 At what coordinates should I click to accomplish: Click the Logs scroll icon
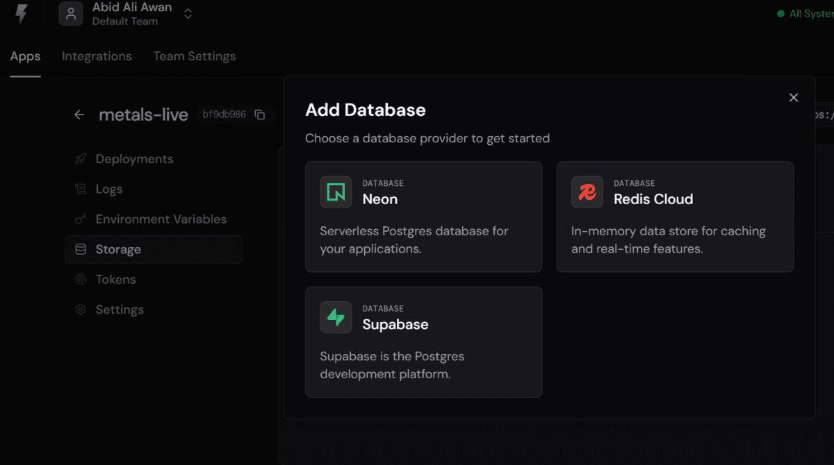tap(81, 189)
